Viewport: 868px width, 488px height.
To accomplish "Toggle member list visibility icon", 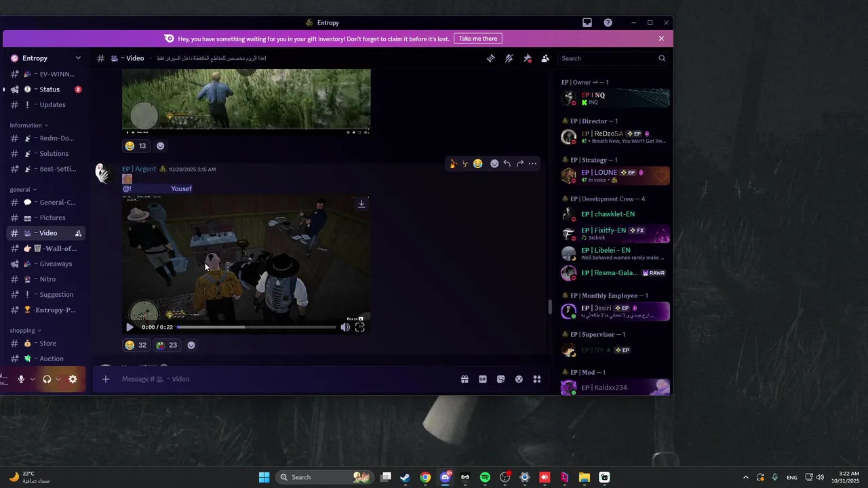I will click(x=545, y=58).
